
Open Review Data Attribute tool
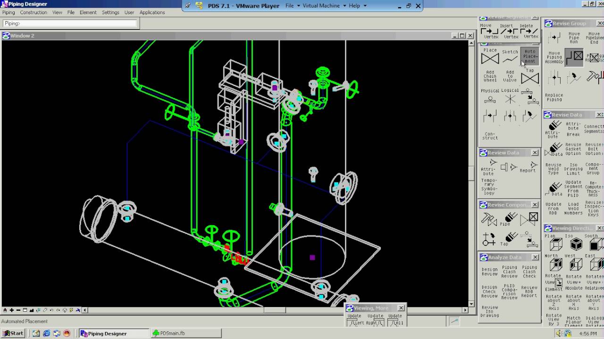click(489, 167)
